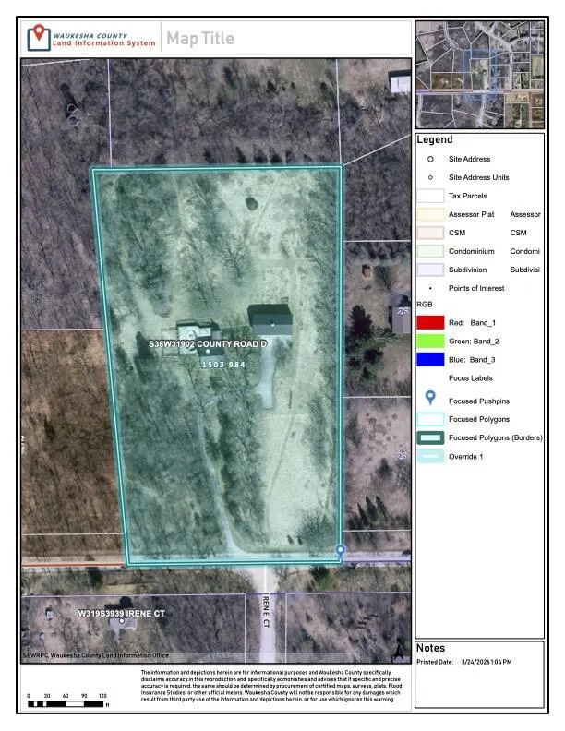Image resolution: width=565 pixels, height=731 pixels.
Task: Click the blue pushpin on the parcel corner
Action: [340, 552]
